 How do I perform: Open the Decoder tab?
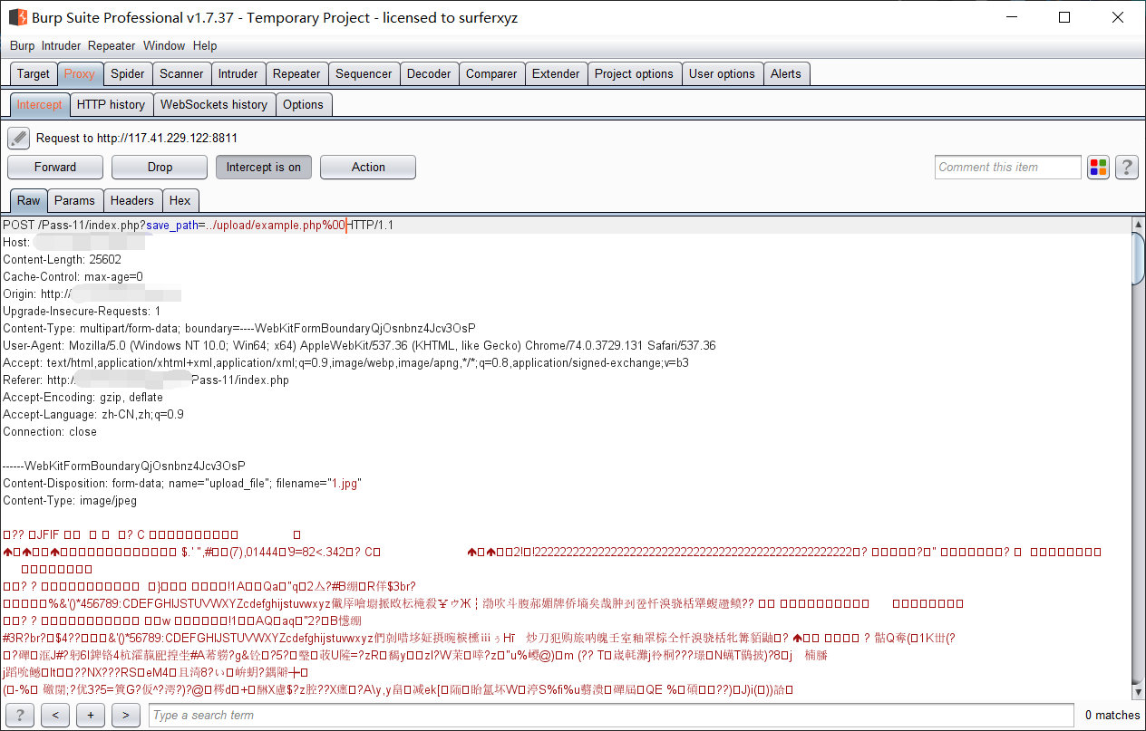[429, 74]
